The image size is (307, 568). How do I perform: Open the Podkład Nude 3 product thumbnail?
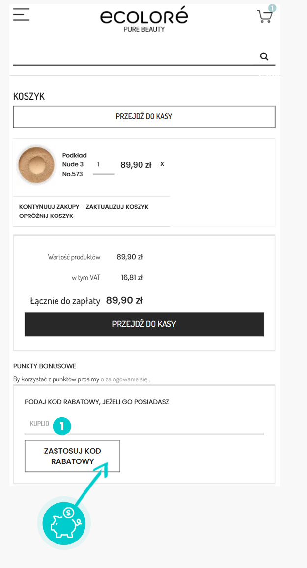click(x=36, y=164)
